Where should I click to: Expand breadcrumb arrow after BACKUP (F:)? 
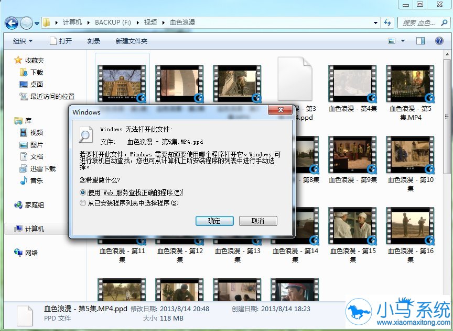coord(138,22)
